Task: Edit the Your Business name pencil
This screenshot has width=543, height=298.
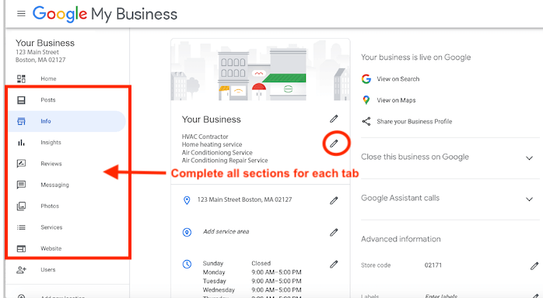Action: (334, 119)
